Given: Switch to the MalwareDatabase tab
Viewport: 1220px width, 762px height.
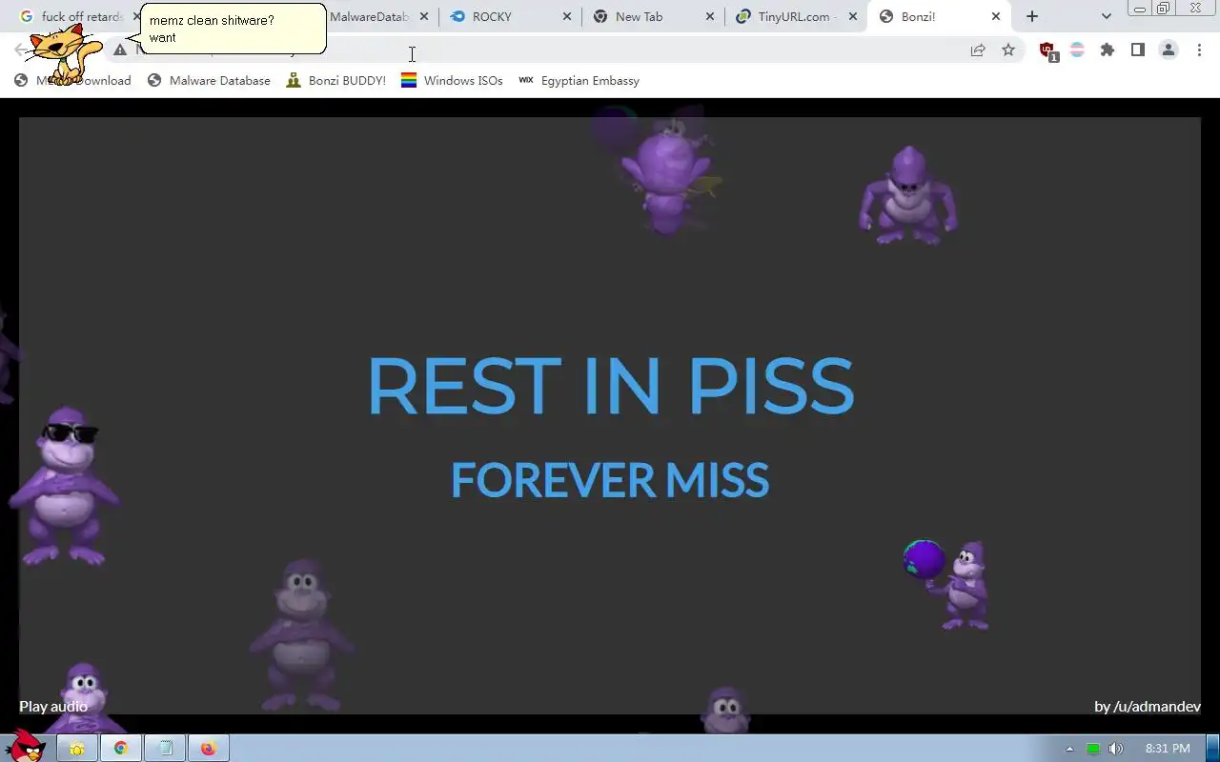Looking at the screenshot, I should [370, 16].
